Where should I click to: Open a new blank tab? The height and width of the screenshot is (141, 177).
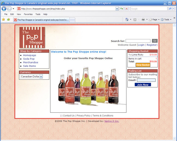pos(72,20)
